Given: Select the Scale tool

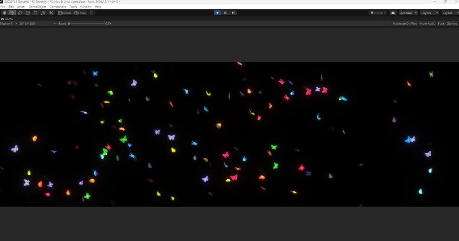Looking at the screenshot, I should (x=27, y=13).
